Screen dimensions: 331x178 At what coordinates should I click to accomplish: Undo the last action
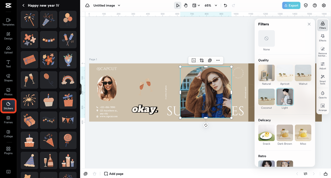click(x=225, y=5)
